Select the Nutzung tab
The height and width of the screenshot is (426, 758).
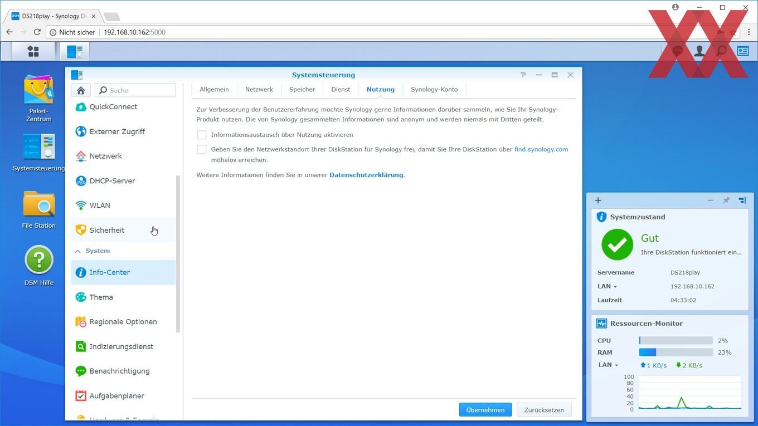(381, 89)
